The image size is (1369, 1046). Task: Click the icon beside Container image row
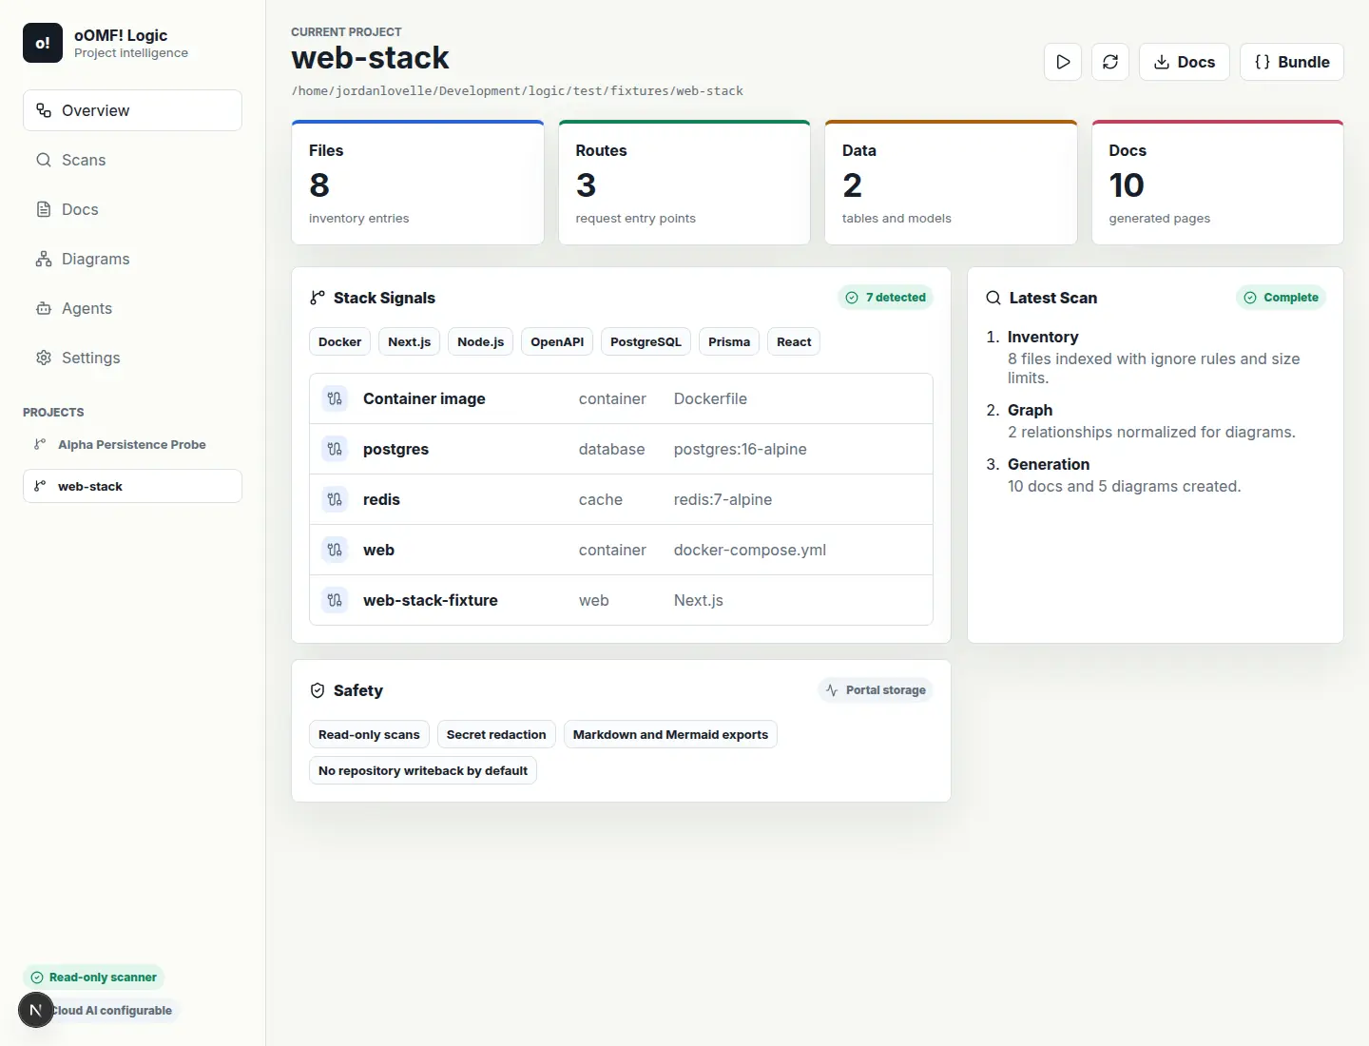335,398
